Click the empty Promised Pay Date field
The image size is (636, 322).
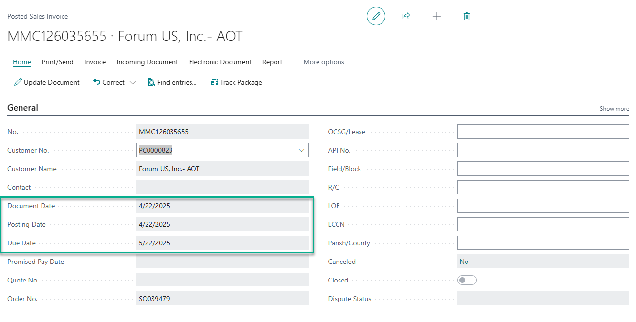[x=222, y=262]
